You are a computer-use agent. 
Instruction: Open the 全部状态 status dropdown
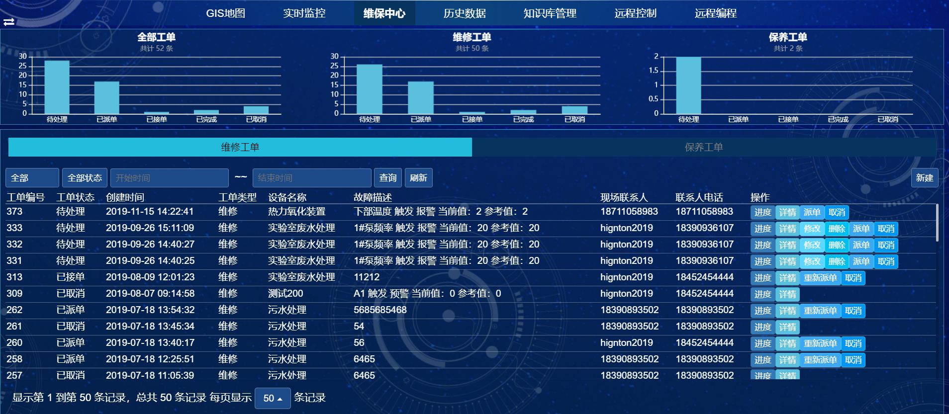(x=85, y=178)
